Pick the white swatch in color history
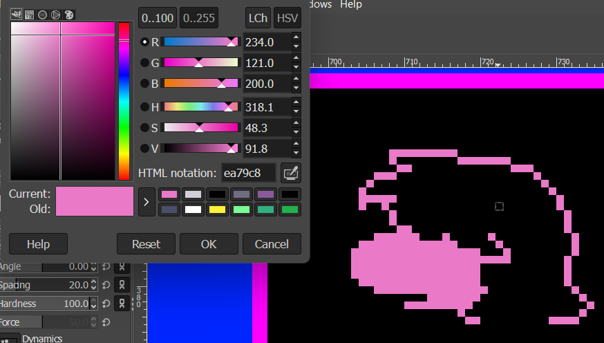This screenshot has width=604, height=343. (193, 210)
